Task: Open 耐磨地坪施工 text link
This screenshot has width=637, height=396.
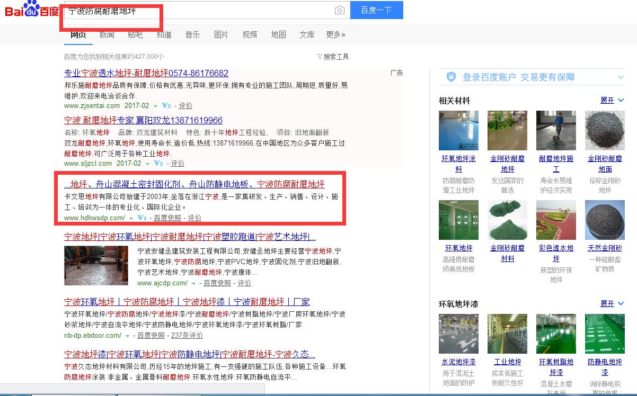Action: 556,164
